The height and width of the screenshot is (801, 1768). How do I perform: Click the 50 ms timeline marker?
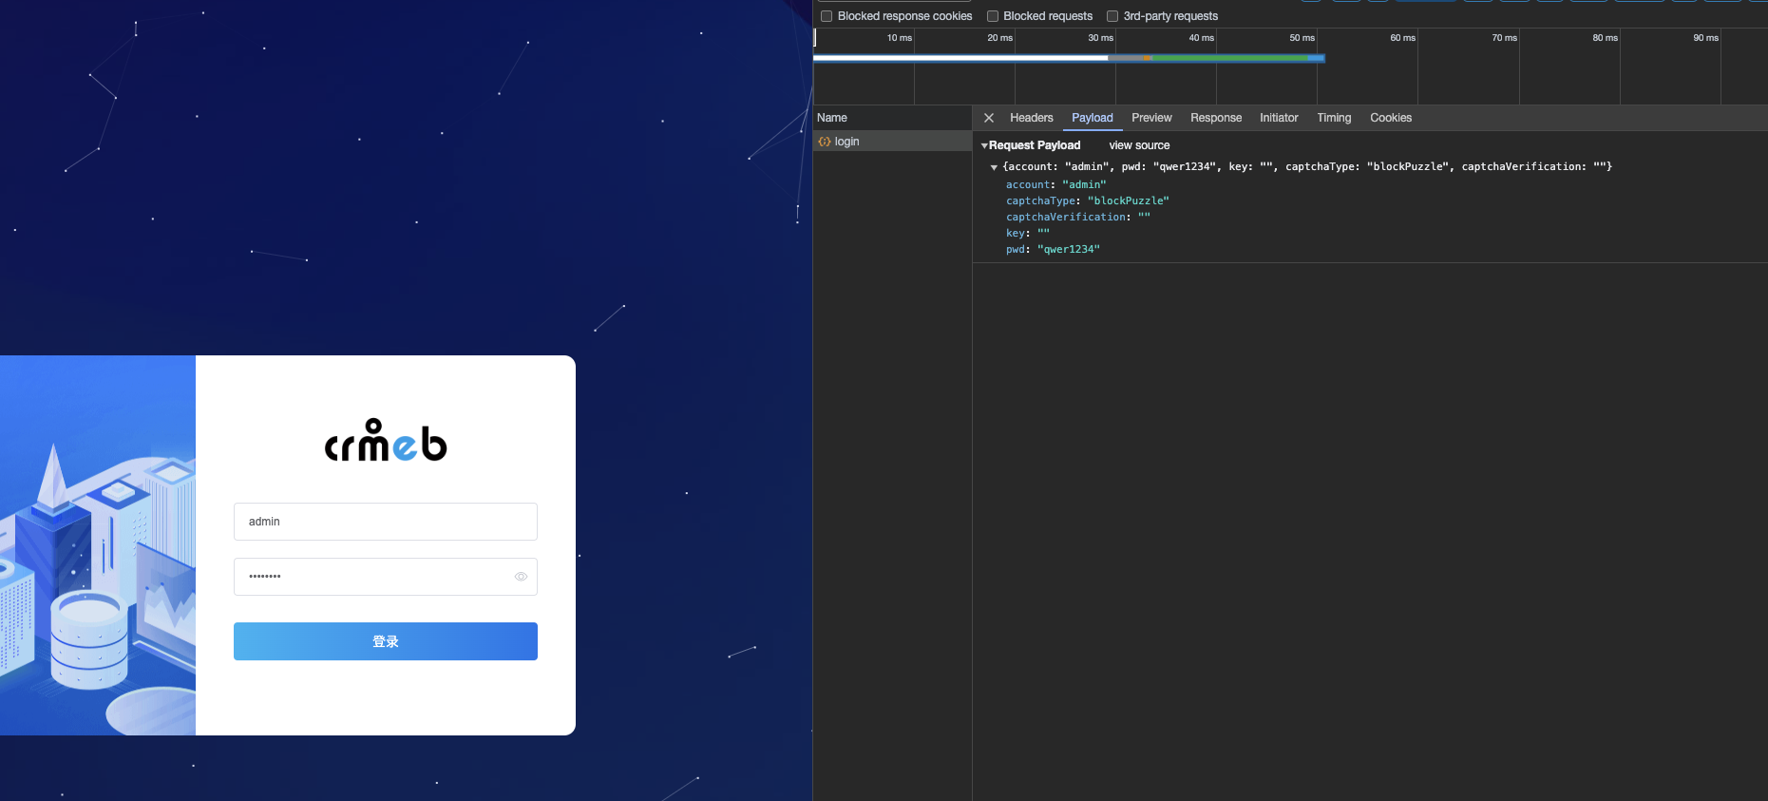pos(1302,38)
